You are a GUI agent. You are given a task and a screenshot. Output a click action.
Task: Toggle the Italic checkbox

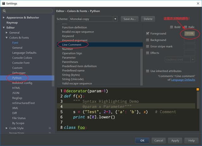click(x=186, y=27)
